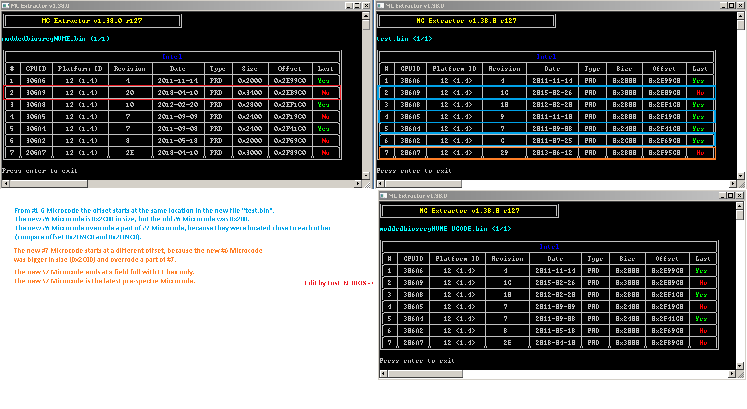This screenshot has width=747, height=409.
Task: Click vertical scroll down arrow in moddedbiosregNUME.bin window
Action: click(366, 176)
